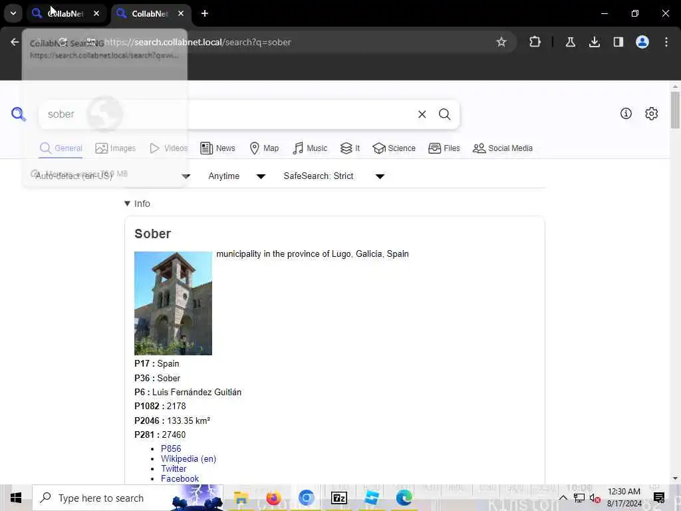The width and height of the screenshot is (681, 511).
Task: Open the Windows Start menu
Action: click(16, 498)
